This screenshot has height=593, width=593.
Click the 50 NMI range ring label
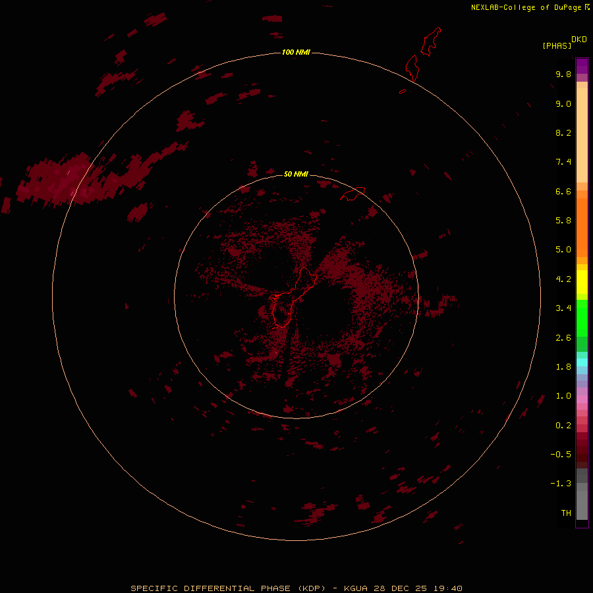tap(296, 174)
